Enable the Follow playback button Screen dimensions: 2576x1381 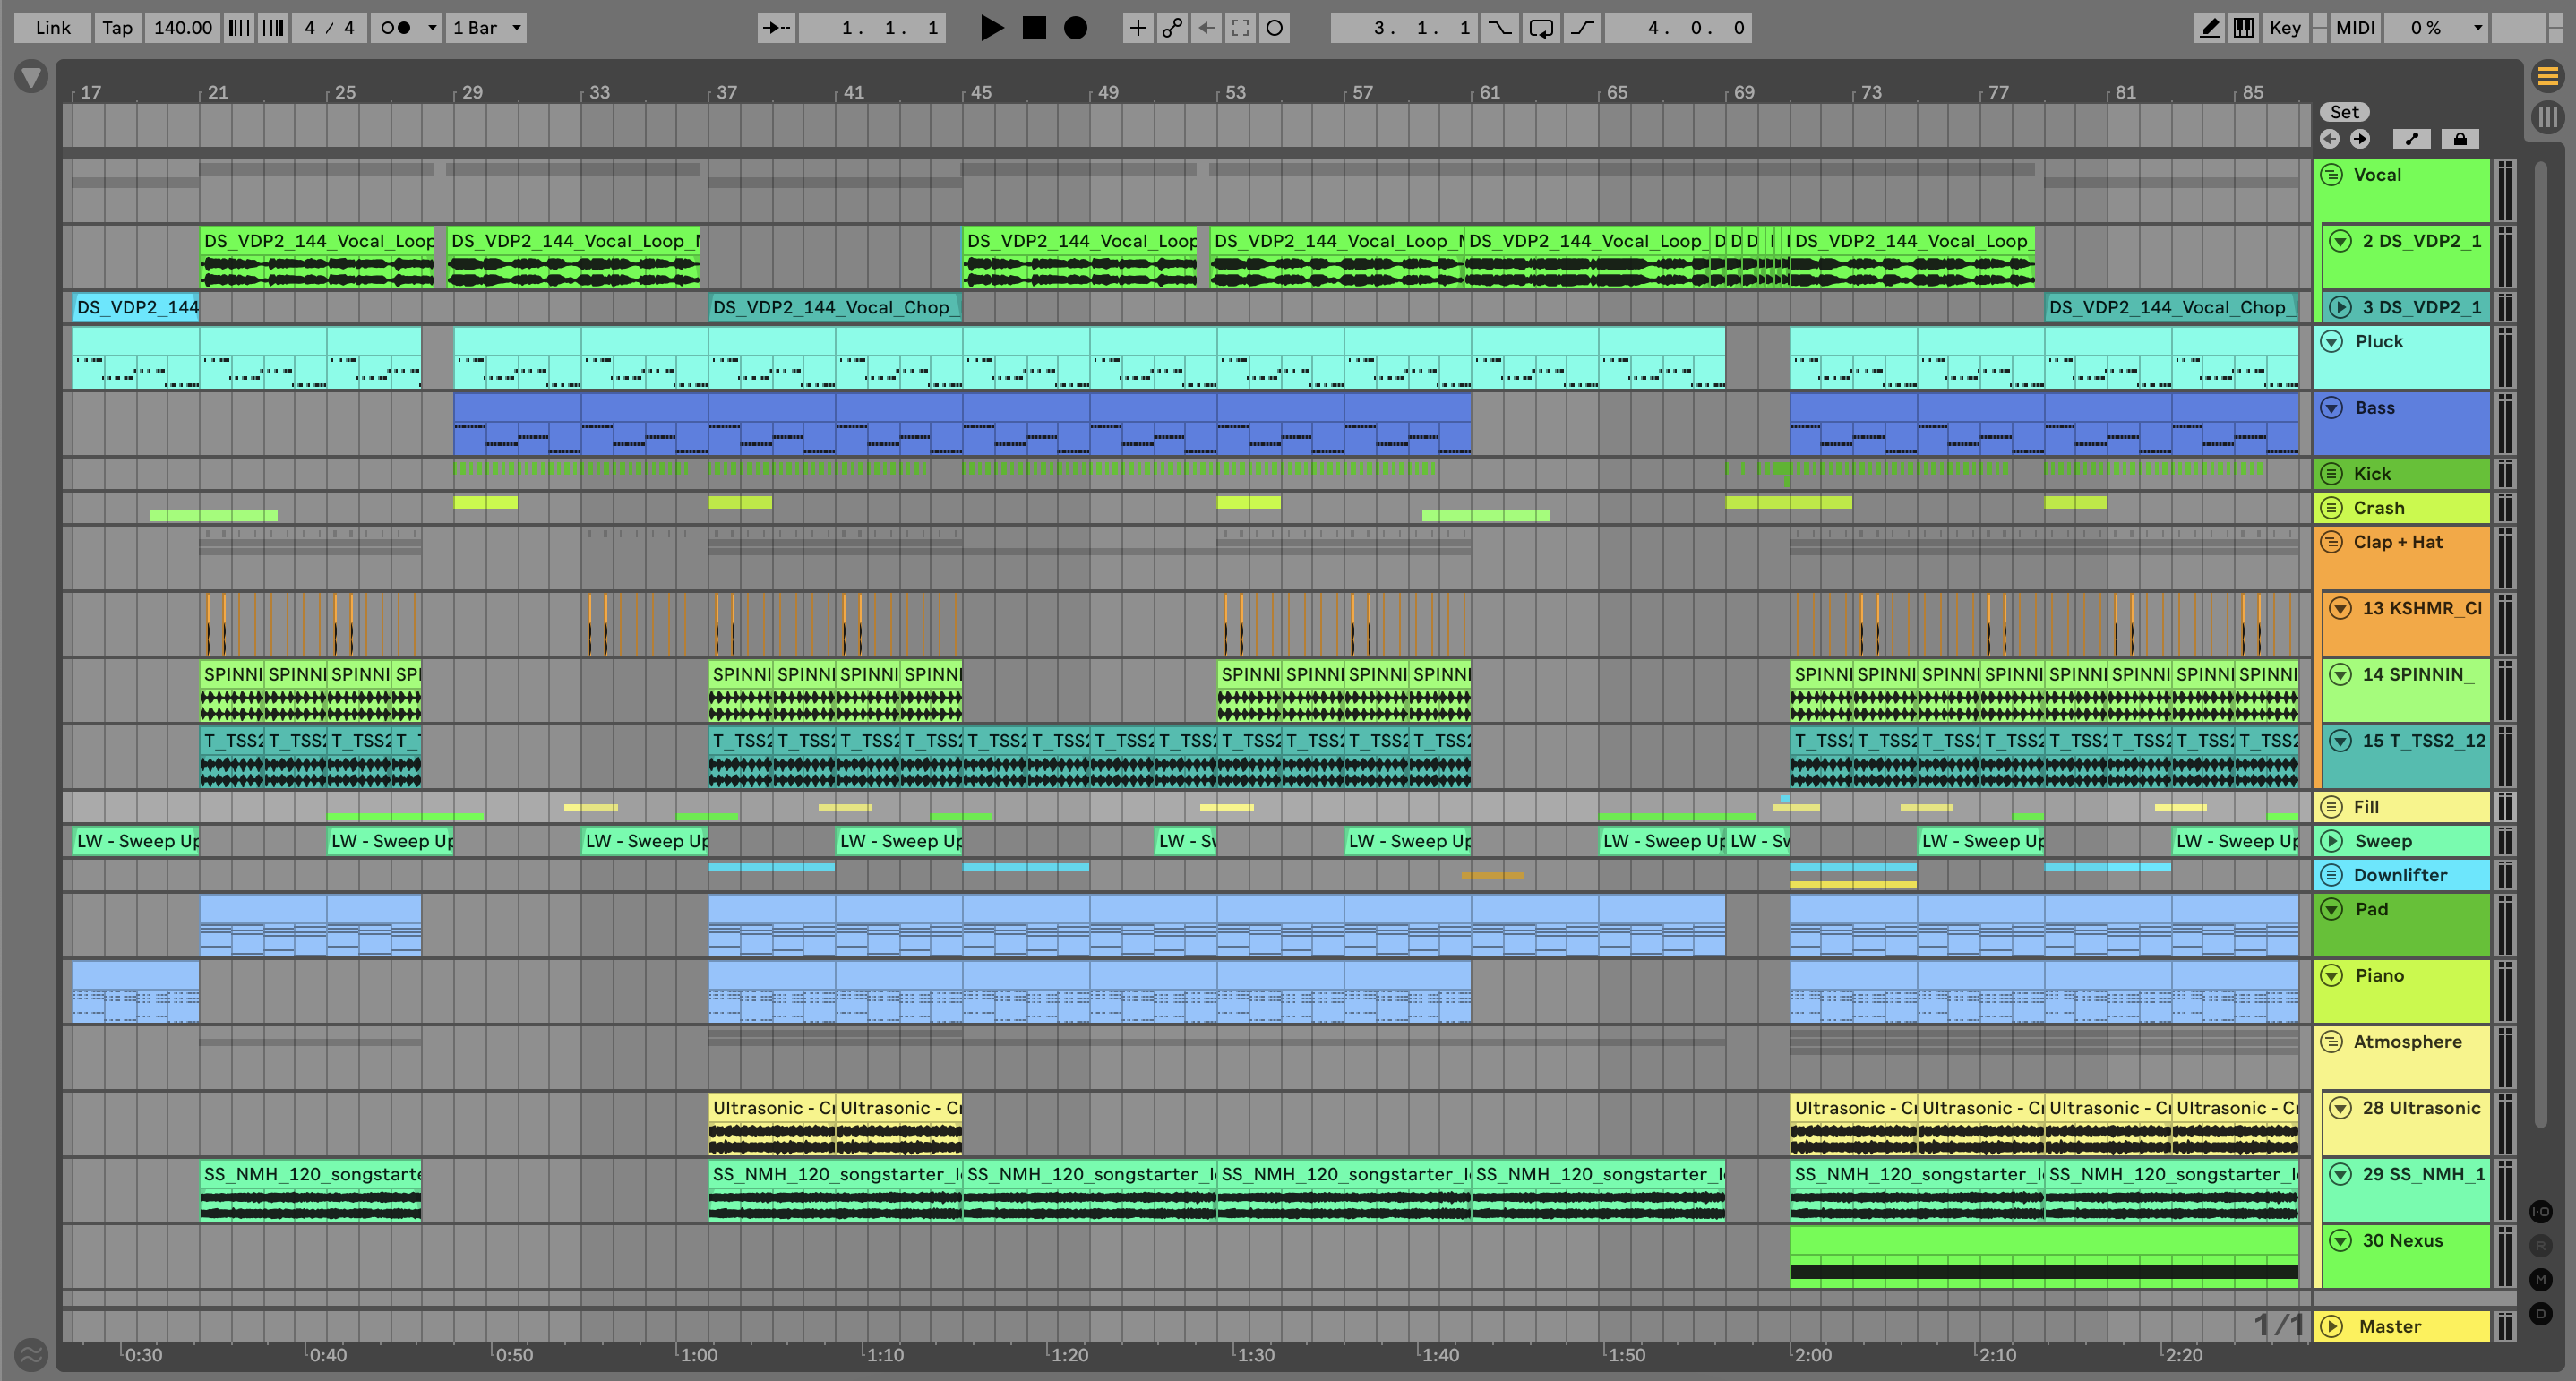coord(776,28)
